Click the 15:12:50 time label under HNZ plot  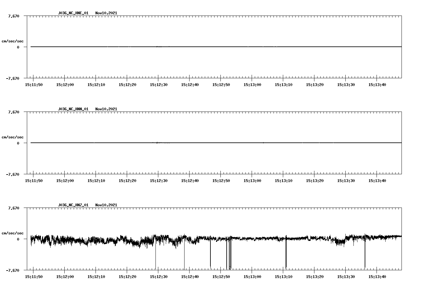pos(221,277)
